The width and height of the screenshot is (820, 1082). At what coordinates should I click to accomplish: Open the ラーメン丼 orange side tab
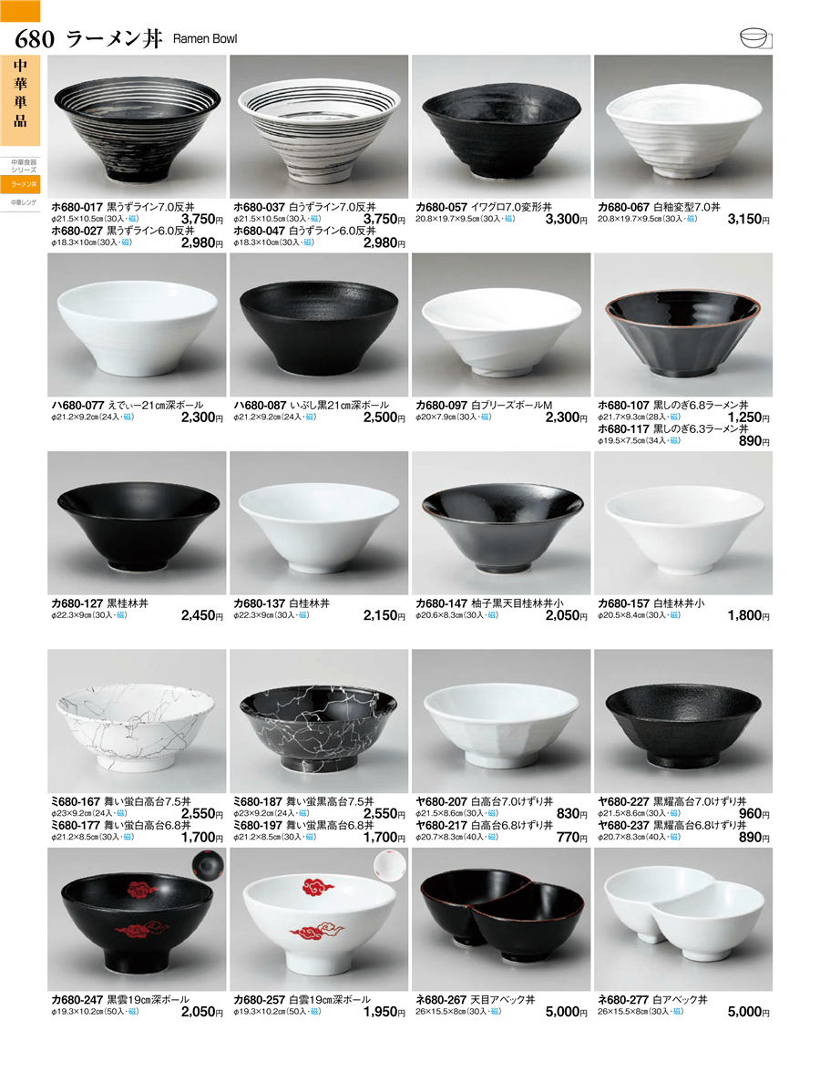(x=23, y=184)
